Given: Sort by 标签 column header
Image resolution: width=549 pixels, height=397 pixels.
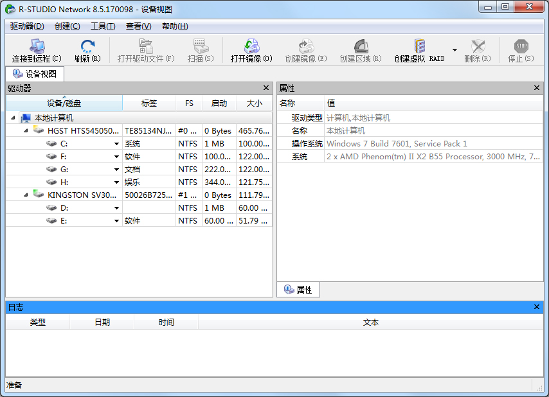Looking at the screenshot, I should pyautogui.click(x=149, y=103).
